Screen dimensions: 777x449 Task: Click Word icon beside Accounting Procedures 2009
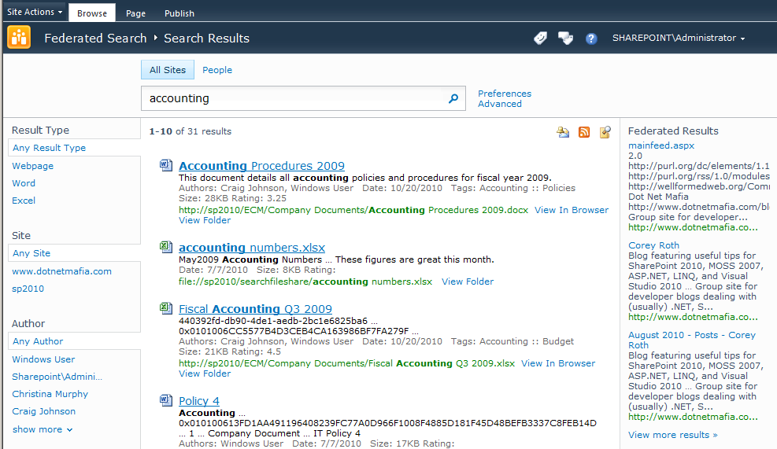point(166,165)
